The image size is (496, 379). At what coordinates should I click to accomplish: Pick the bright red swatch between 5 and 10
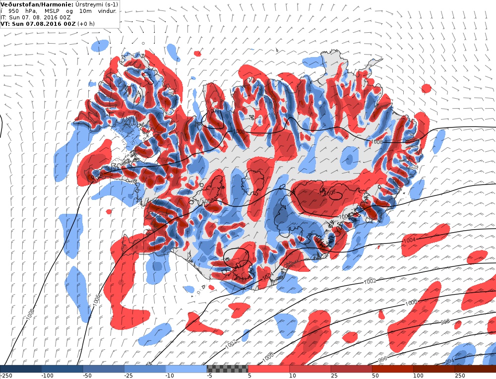point(269,369)
